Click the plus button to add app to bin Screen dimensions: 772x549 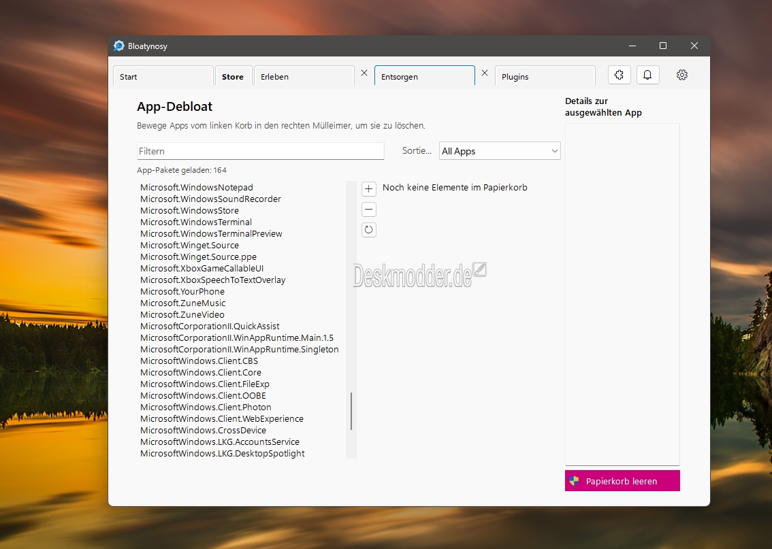(369, 189)
